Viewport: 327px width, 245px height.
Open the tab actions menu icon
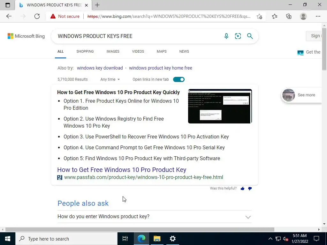tap(8, 5)
